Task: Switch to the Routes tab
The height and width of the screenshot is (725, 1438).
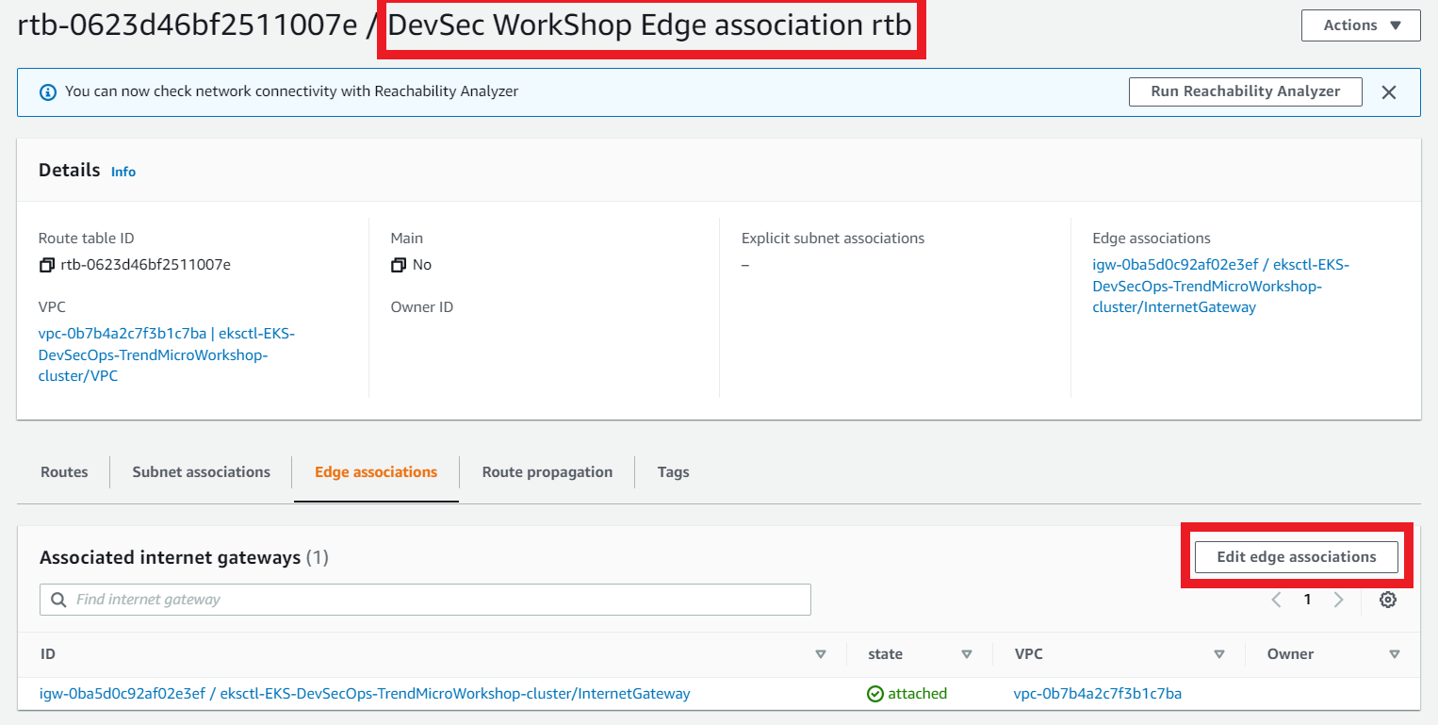Action: pos(64,472)
